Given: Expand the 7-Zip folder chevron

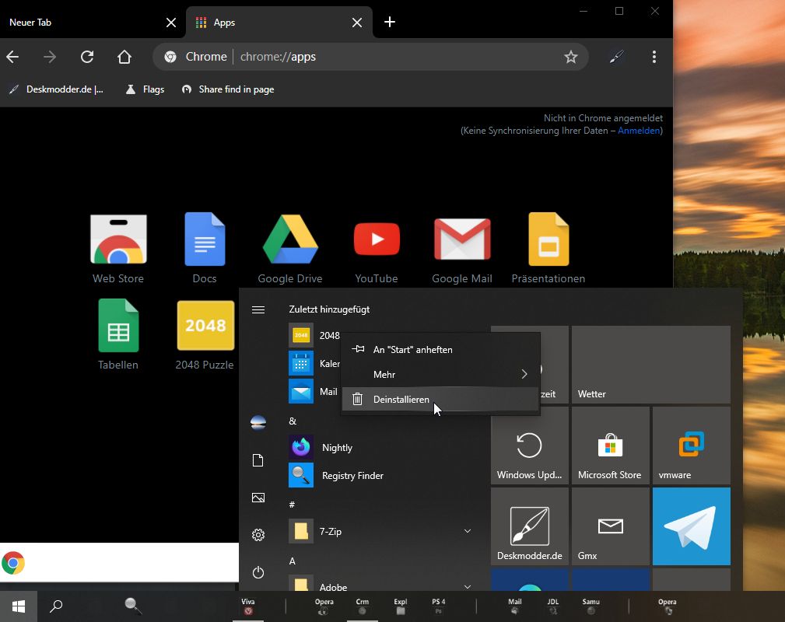Looking at the screenshot, I should click(x=467, y=532).
